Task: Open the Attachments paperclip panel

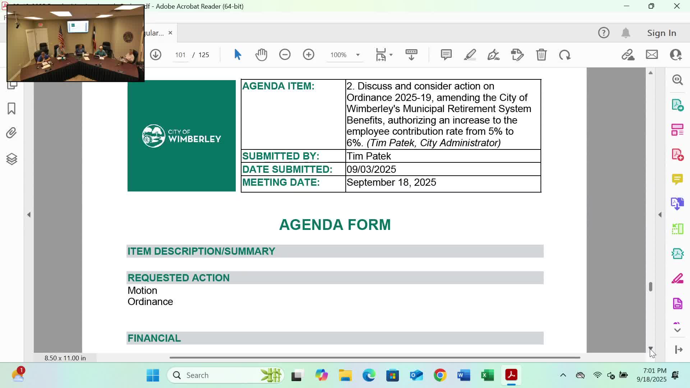Action: click(x=11, y=133)
